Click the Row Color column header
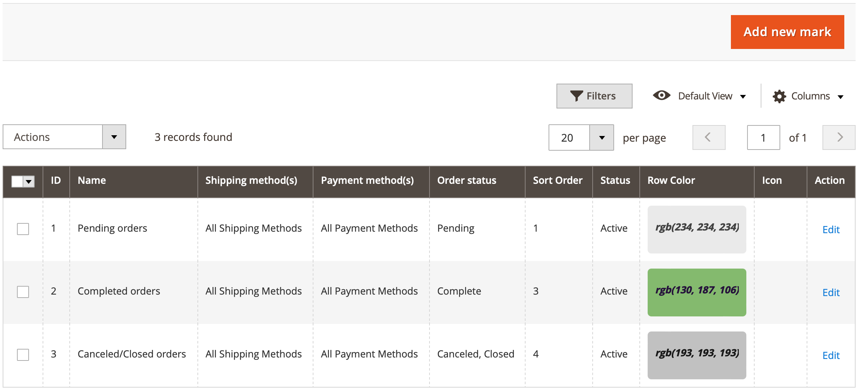The image size is (859, 391). (x=697, y=182)
